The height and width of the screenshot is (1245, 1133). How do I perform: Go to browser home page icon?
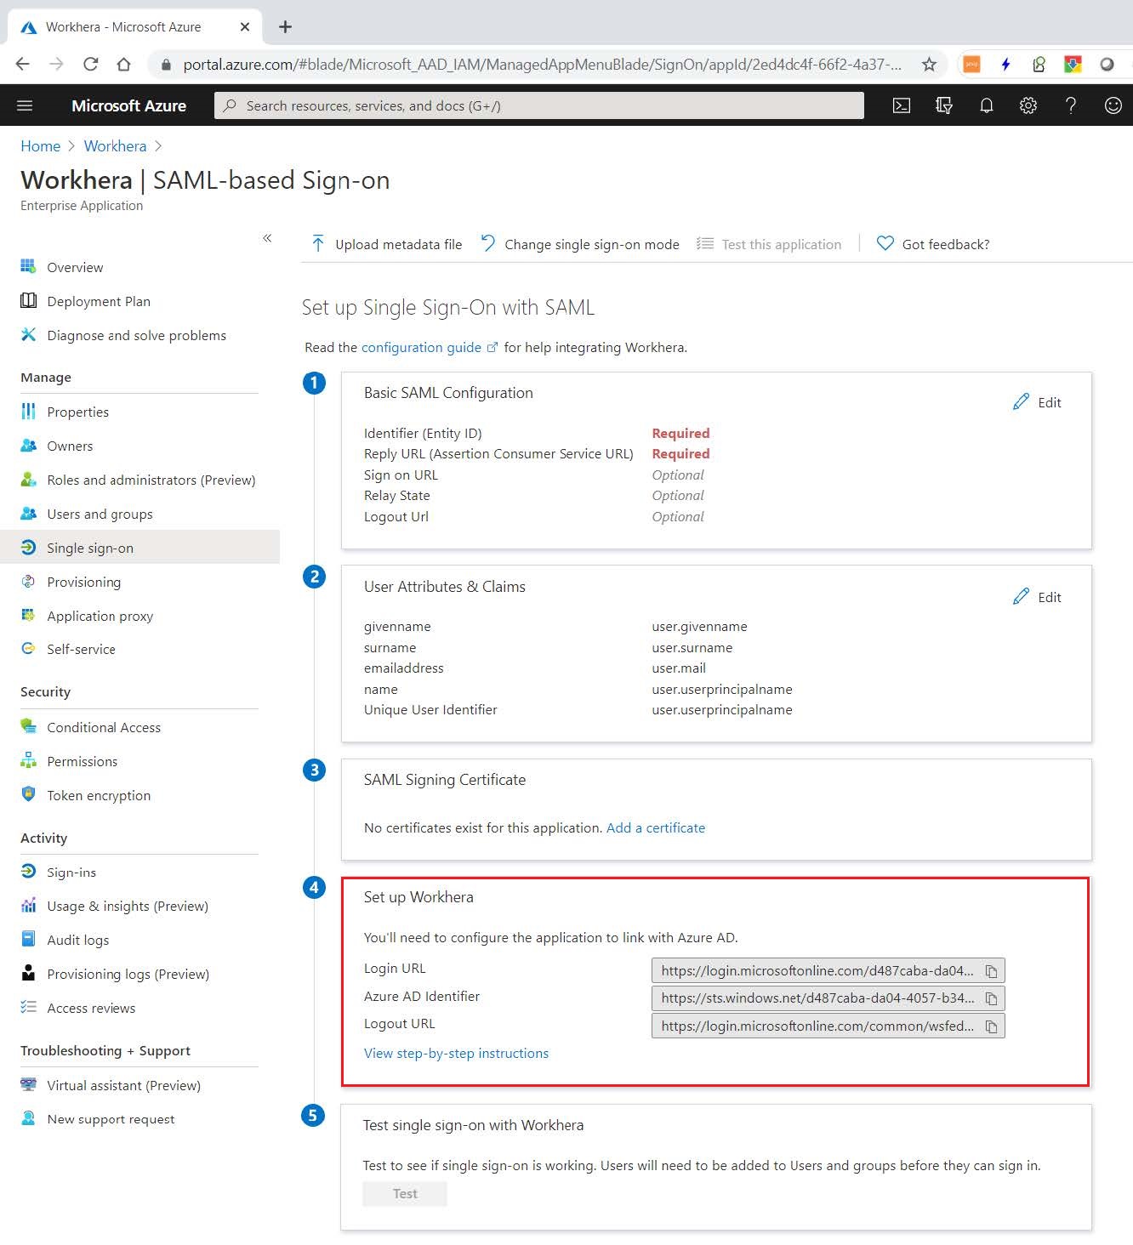(x=124, y=65)
